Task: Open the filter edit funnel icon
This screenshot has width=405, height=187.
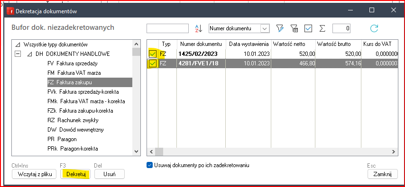Action: pyautogui.click(x=280, y=28)
